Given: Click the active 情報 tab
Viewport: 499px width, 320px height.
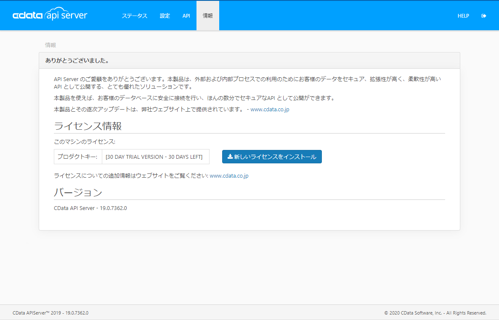Looking at the screenshot, I should 207,16.
